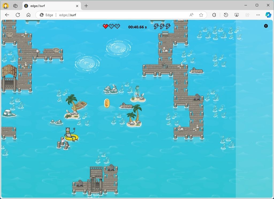Open the Web capture screenshot tool
This screenshot has width=274, height=199.
[237, 15]
